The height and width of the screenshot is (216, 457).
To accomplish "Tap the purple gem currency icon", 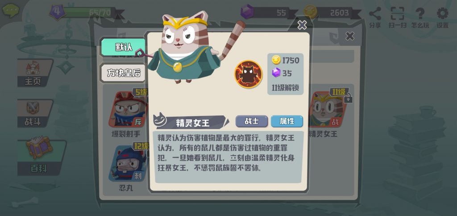I will (247, 12).
